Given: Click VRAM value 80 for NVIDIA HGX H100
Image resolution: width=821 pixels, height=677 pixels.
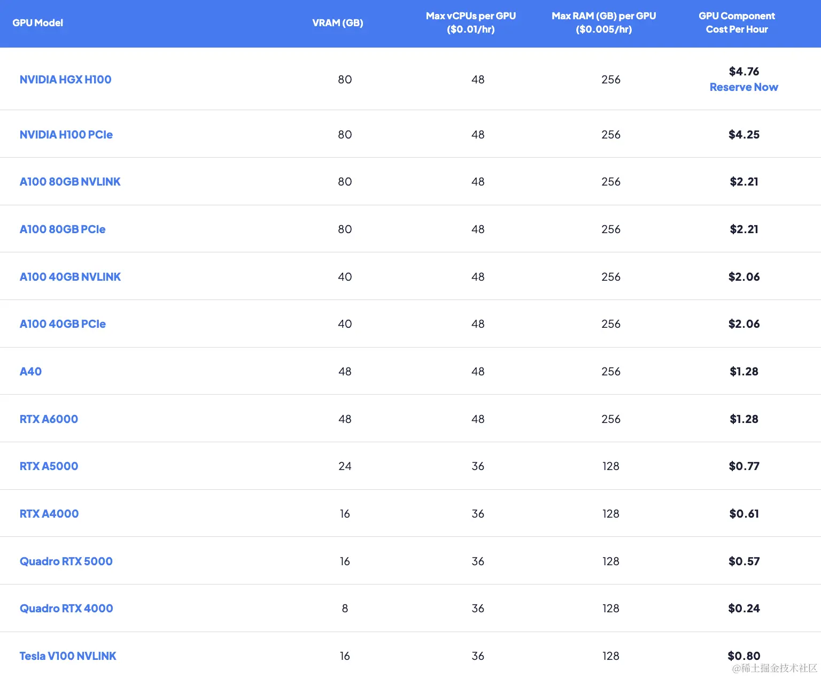Looking at the screenshot, I should tap(345, 79).
